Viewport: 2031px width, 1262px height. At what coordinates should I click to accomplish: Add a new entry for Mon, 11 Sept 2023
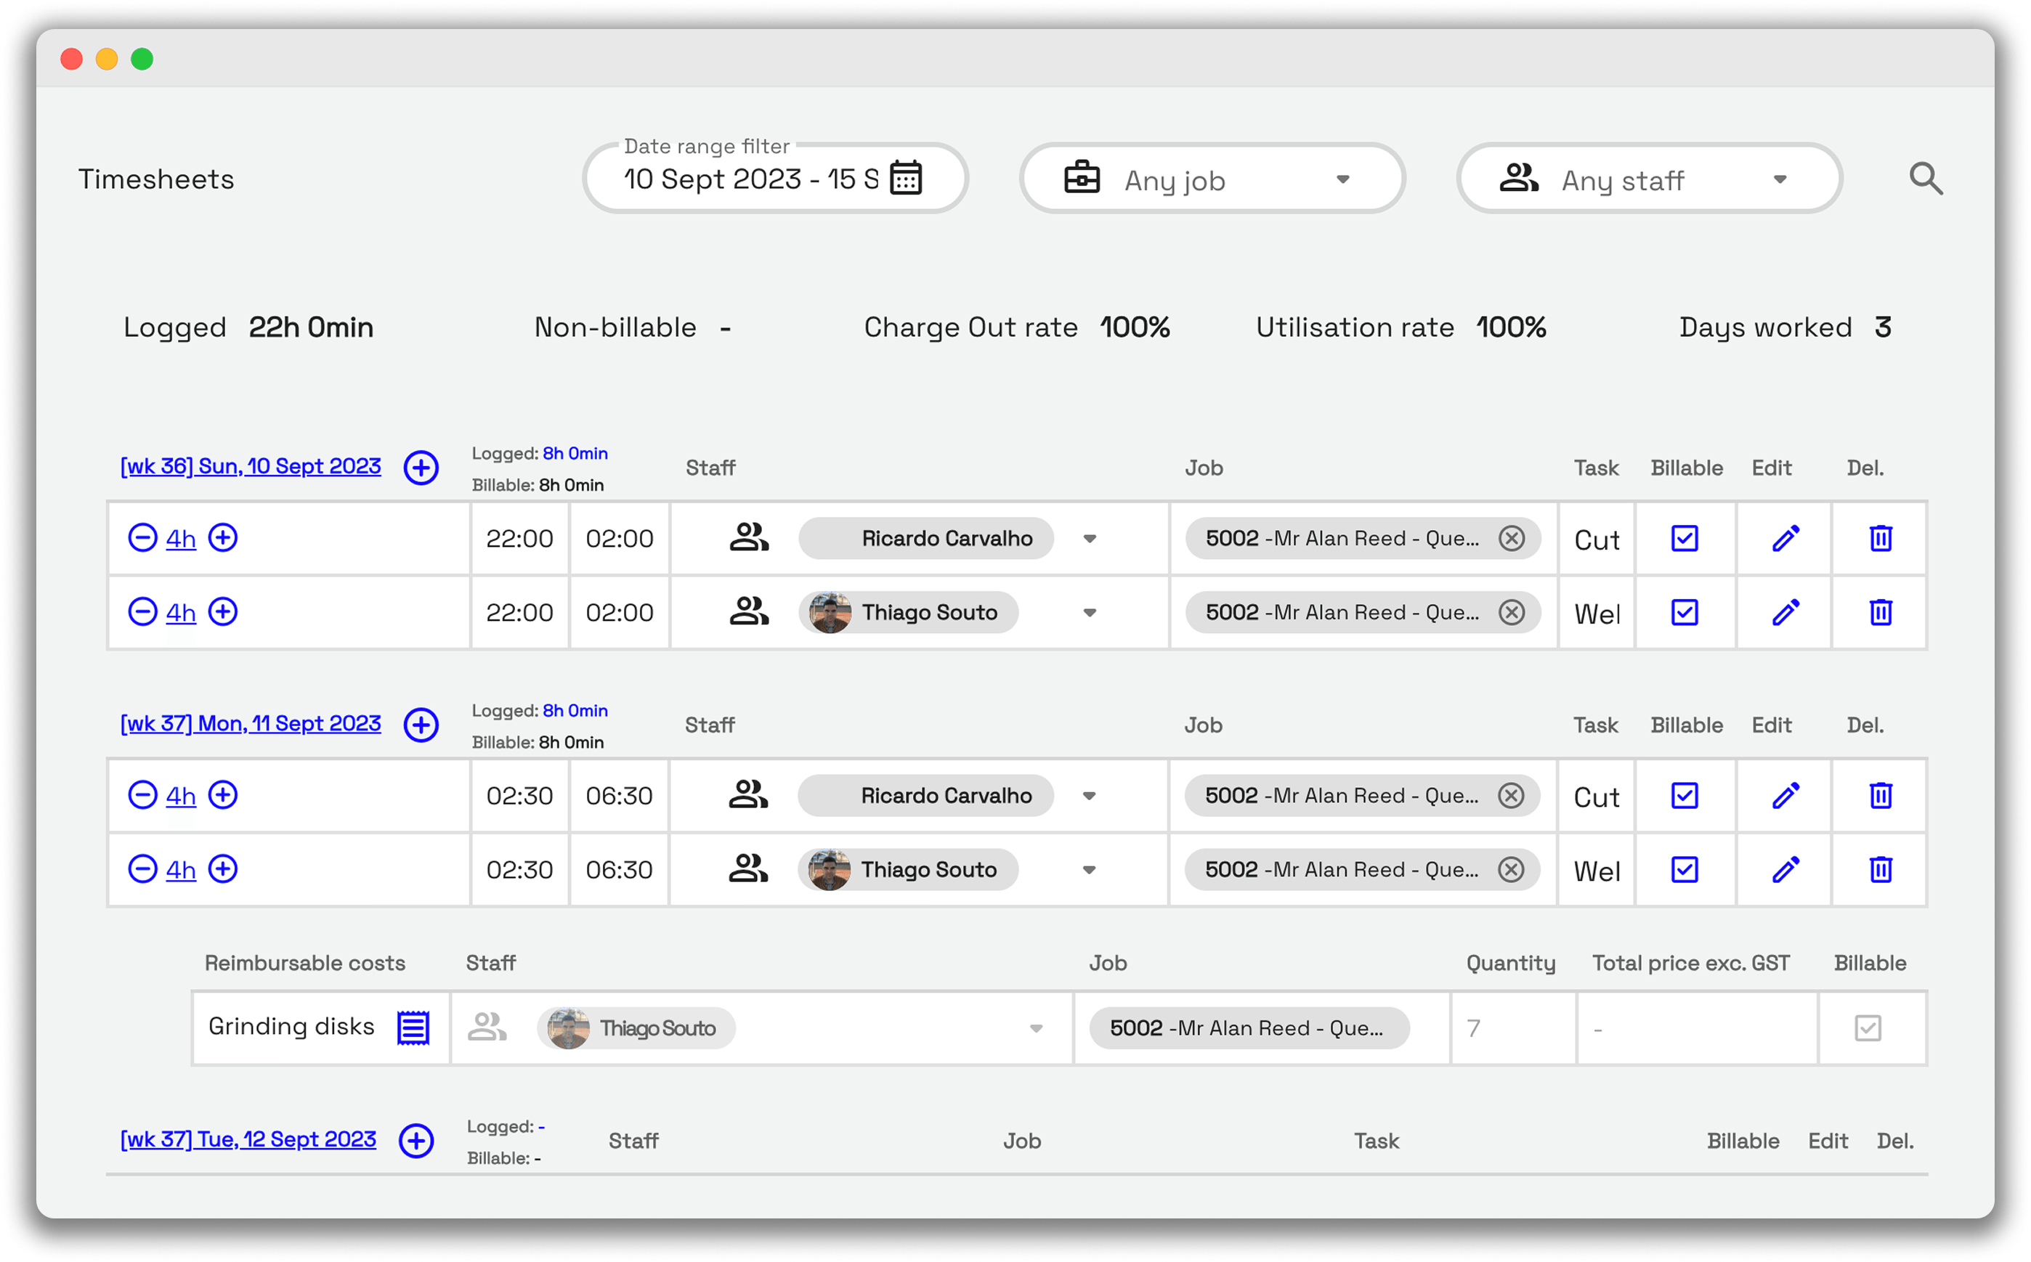(x=421, y=725)
